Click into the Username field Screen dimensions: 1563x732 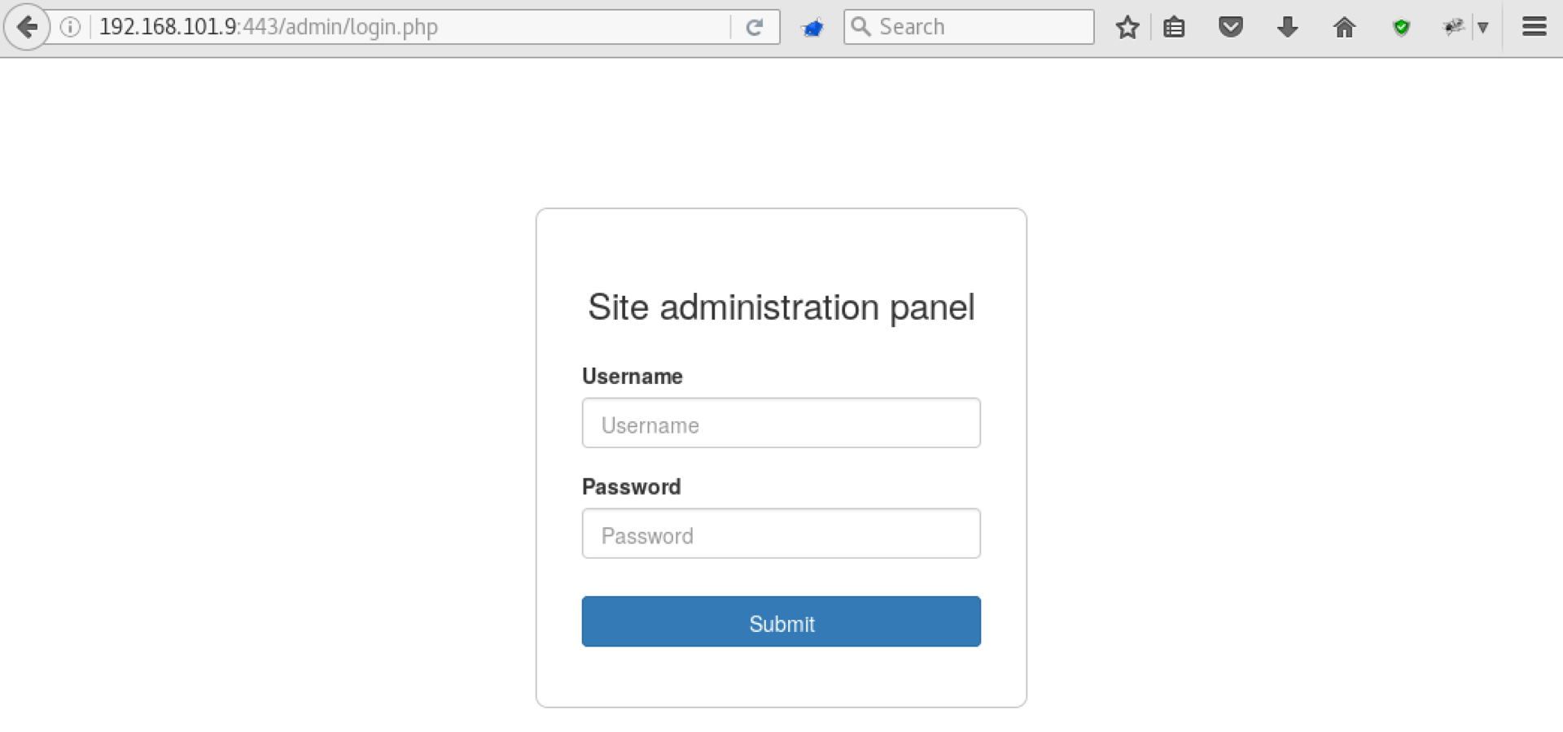(781, 423)
